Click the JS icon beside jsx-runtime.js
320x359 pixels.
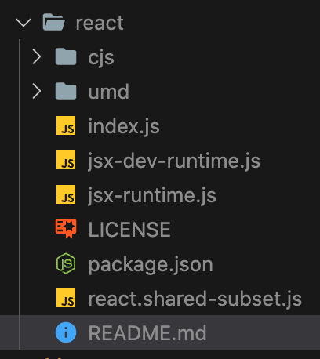(66, 194)
